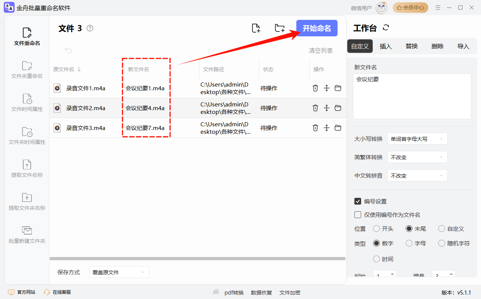
Task: Delete 录音文件1.m4a with trash icon
Action: tap(315, 88)
